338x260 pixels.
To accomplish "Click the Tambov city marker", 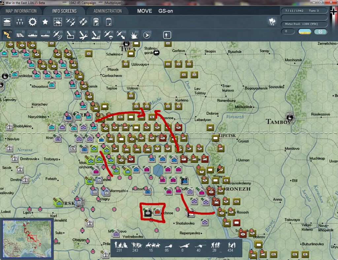I will pos(289,117).
